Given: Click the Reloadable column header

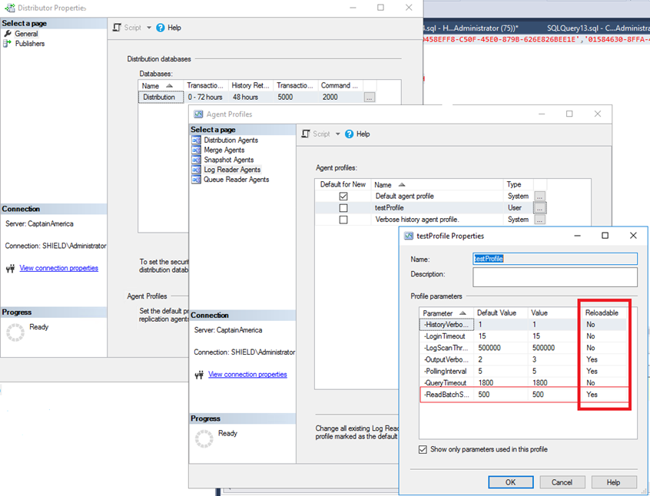Looking at the screenshot, I should click(x=602, y=312).
